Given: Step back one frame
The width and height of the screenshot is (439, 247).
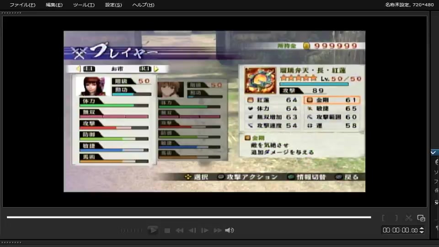Looking at the screenshot, I should [193, 231].
